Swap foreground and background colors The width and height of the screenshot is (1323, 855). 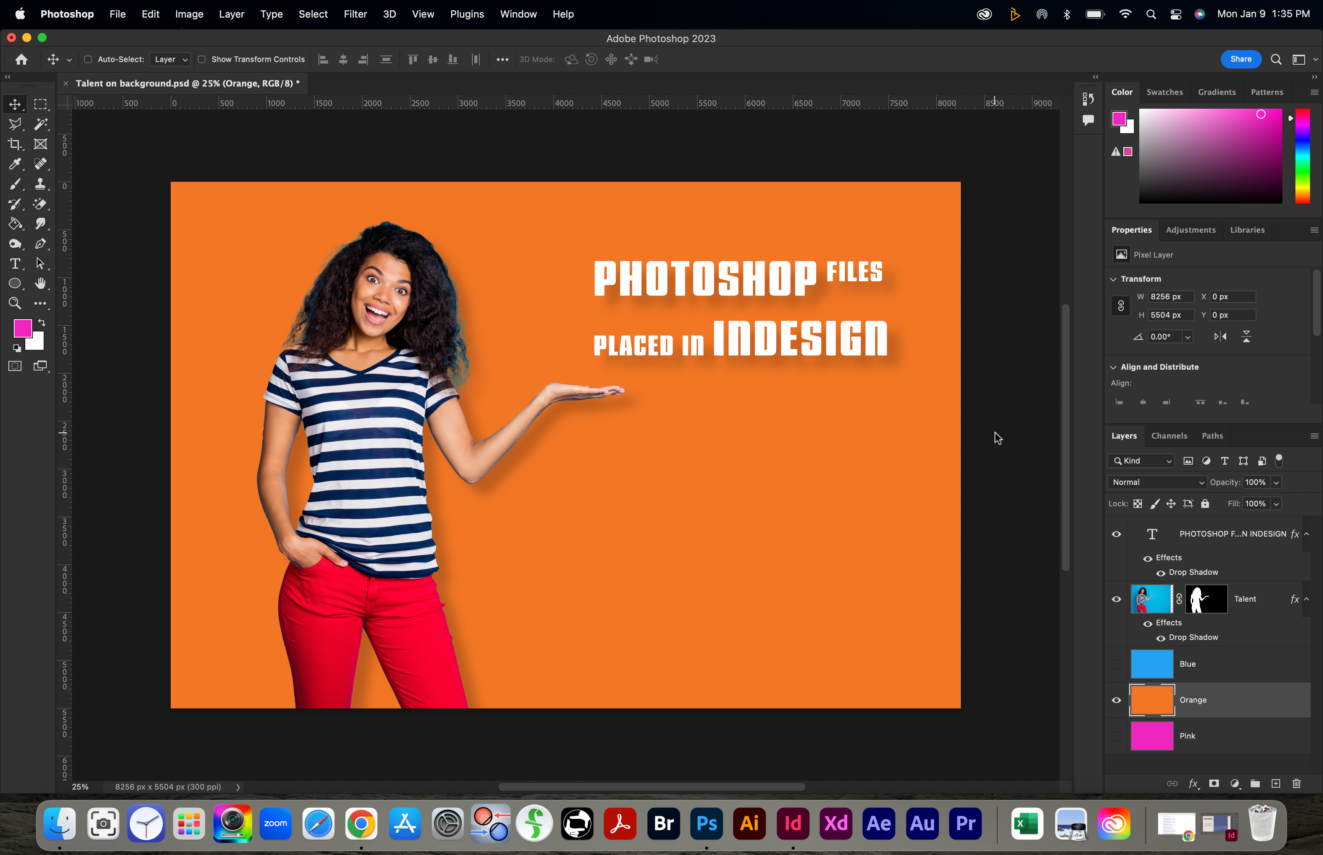pos(42,323)
